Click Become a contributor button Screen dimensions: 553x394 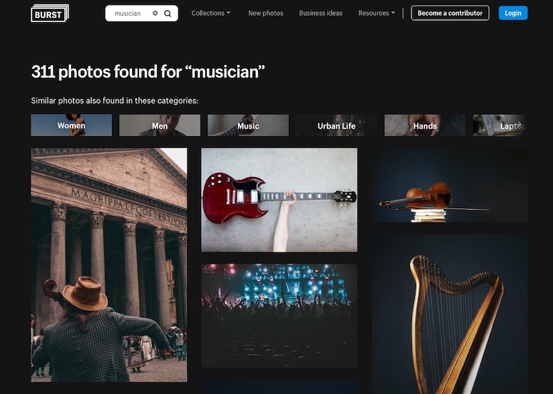click(450, 13)
